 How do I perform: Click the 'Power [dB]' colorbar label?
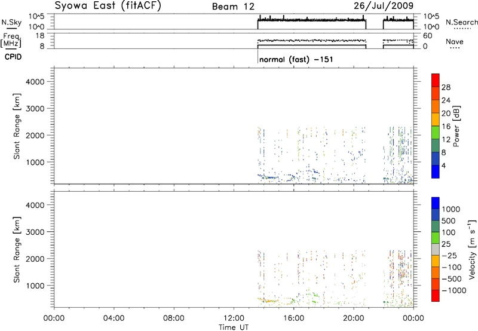(456, 126)
